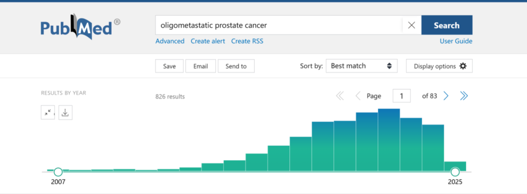The image size is (527, 194).
Task: Open the Create RSS link
Action: pos(247,41)
